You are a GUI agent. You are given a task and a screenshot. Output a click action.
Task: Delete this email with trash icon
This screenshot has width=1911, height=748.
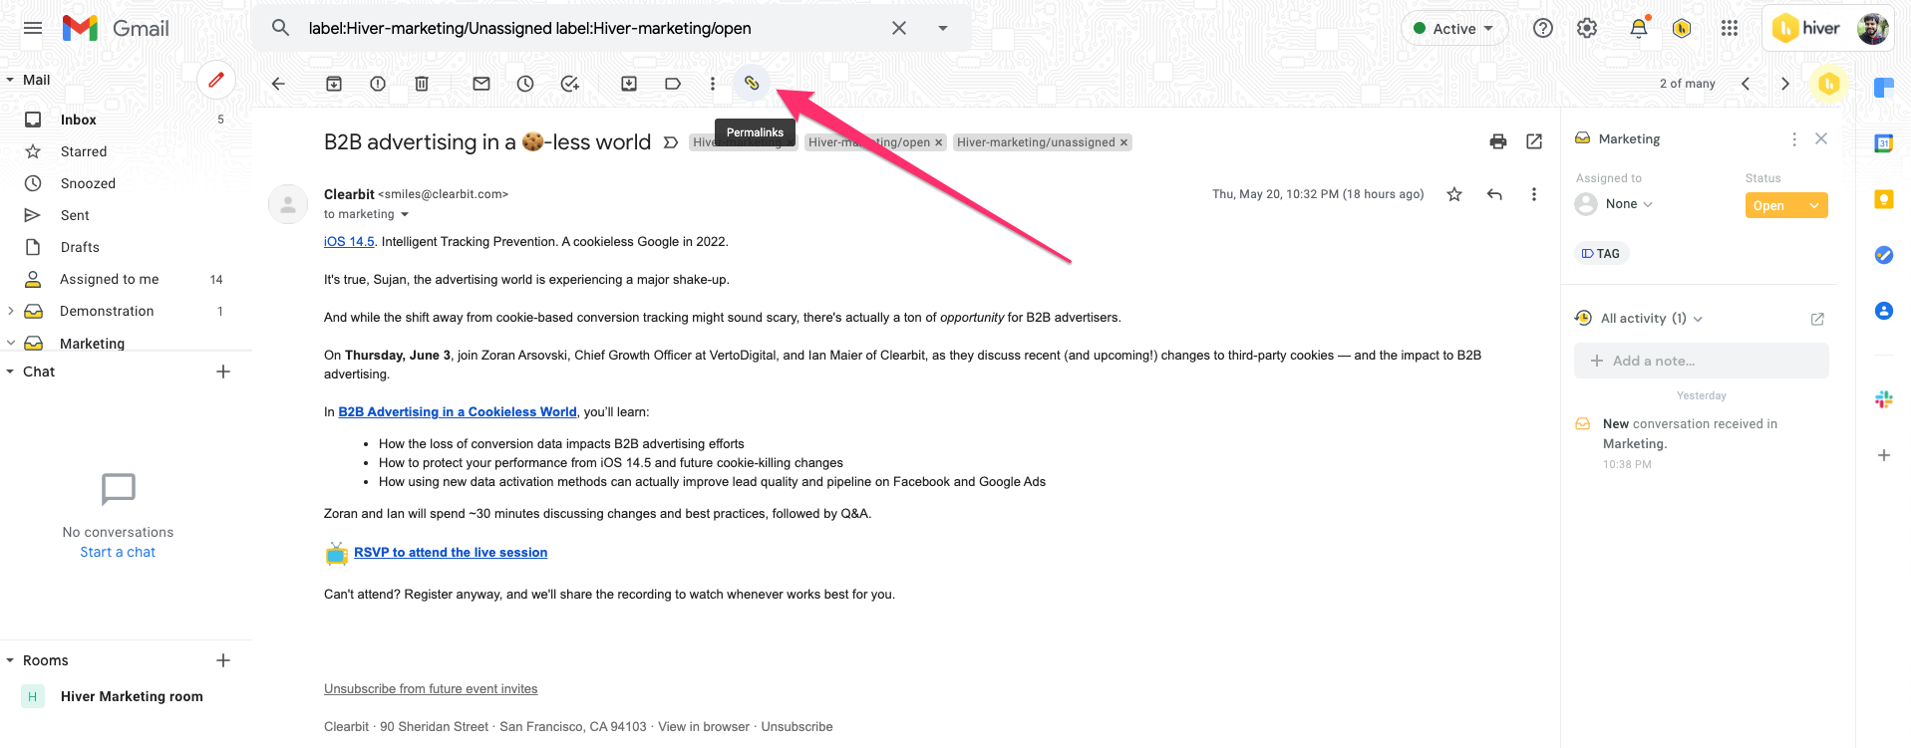tap(422, 84)
